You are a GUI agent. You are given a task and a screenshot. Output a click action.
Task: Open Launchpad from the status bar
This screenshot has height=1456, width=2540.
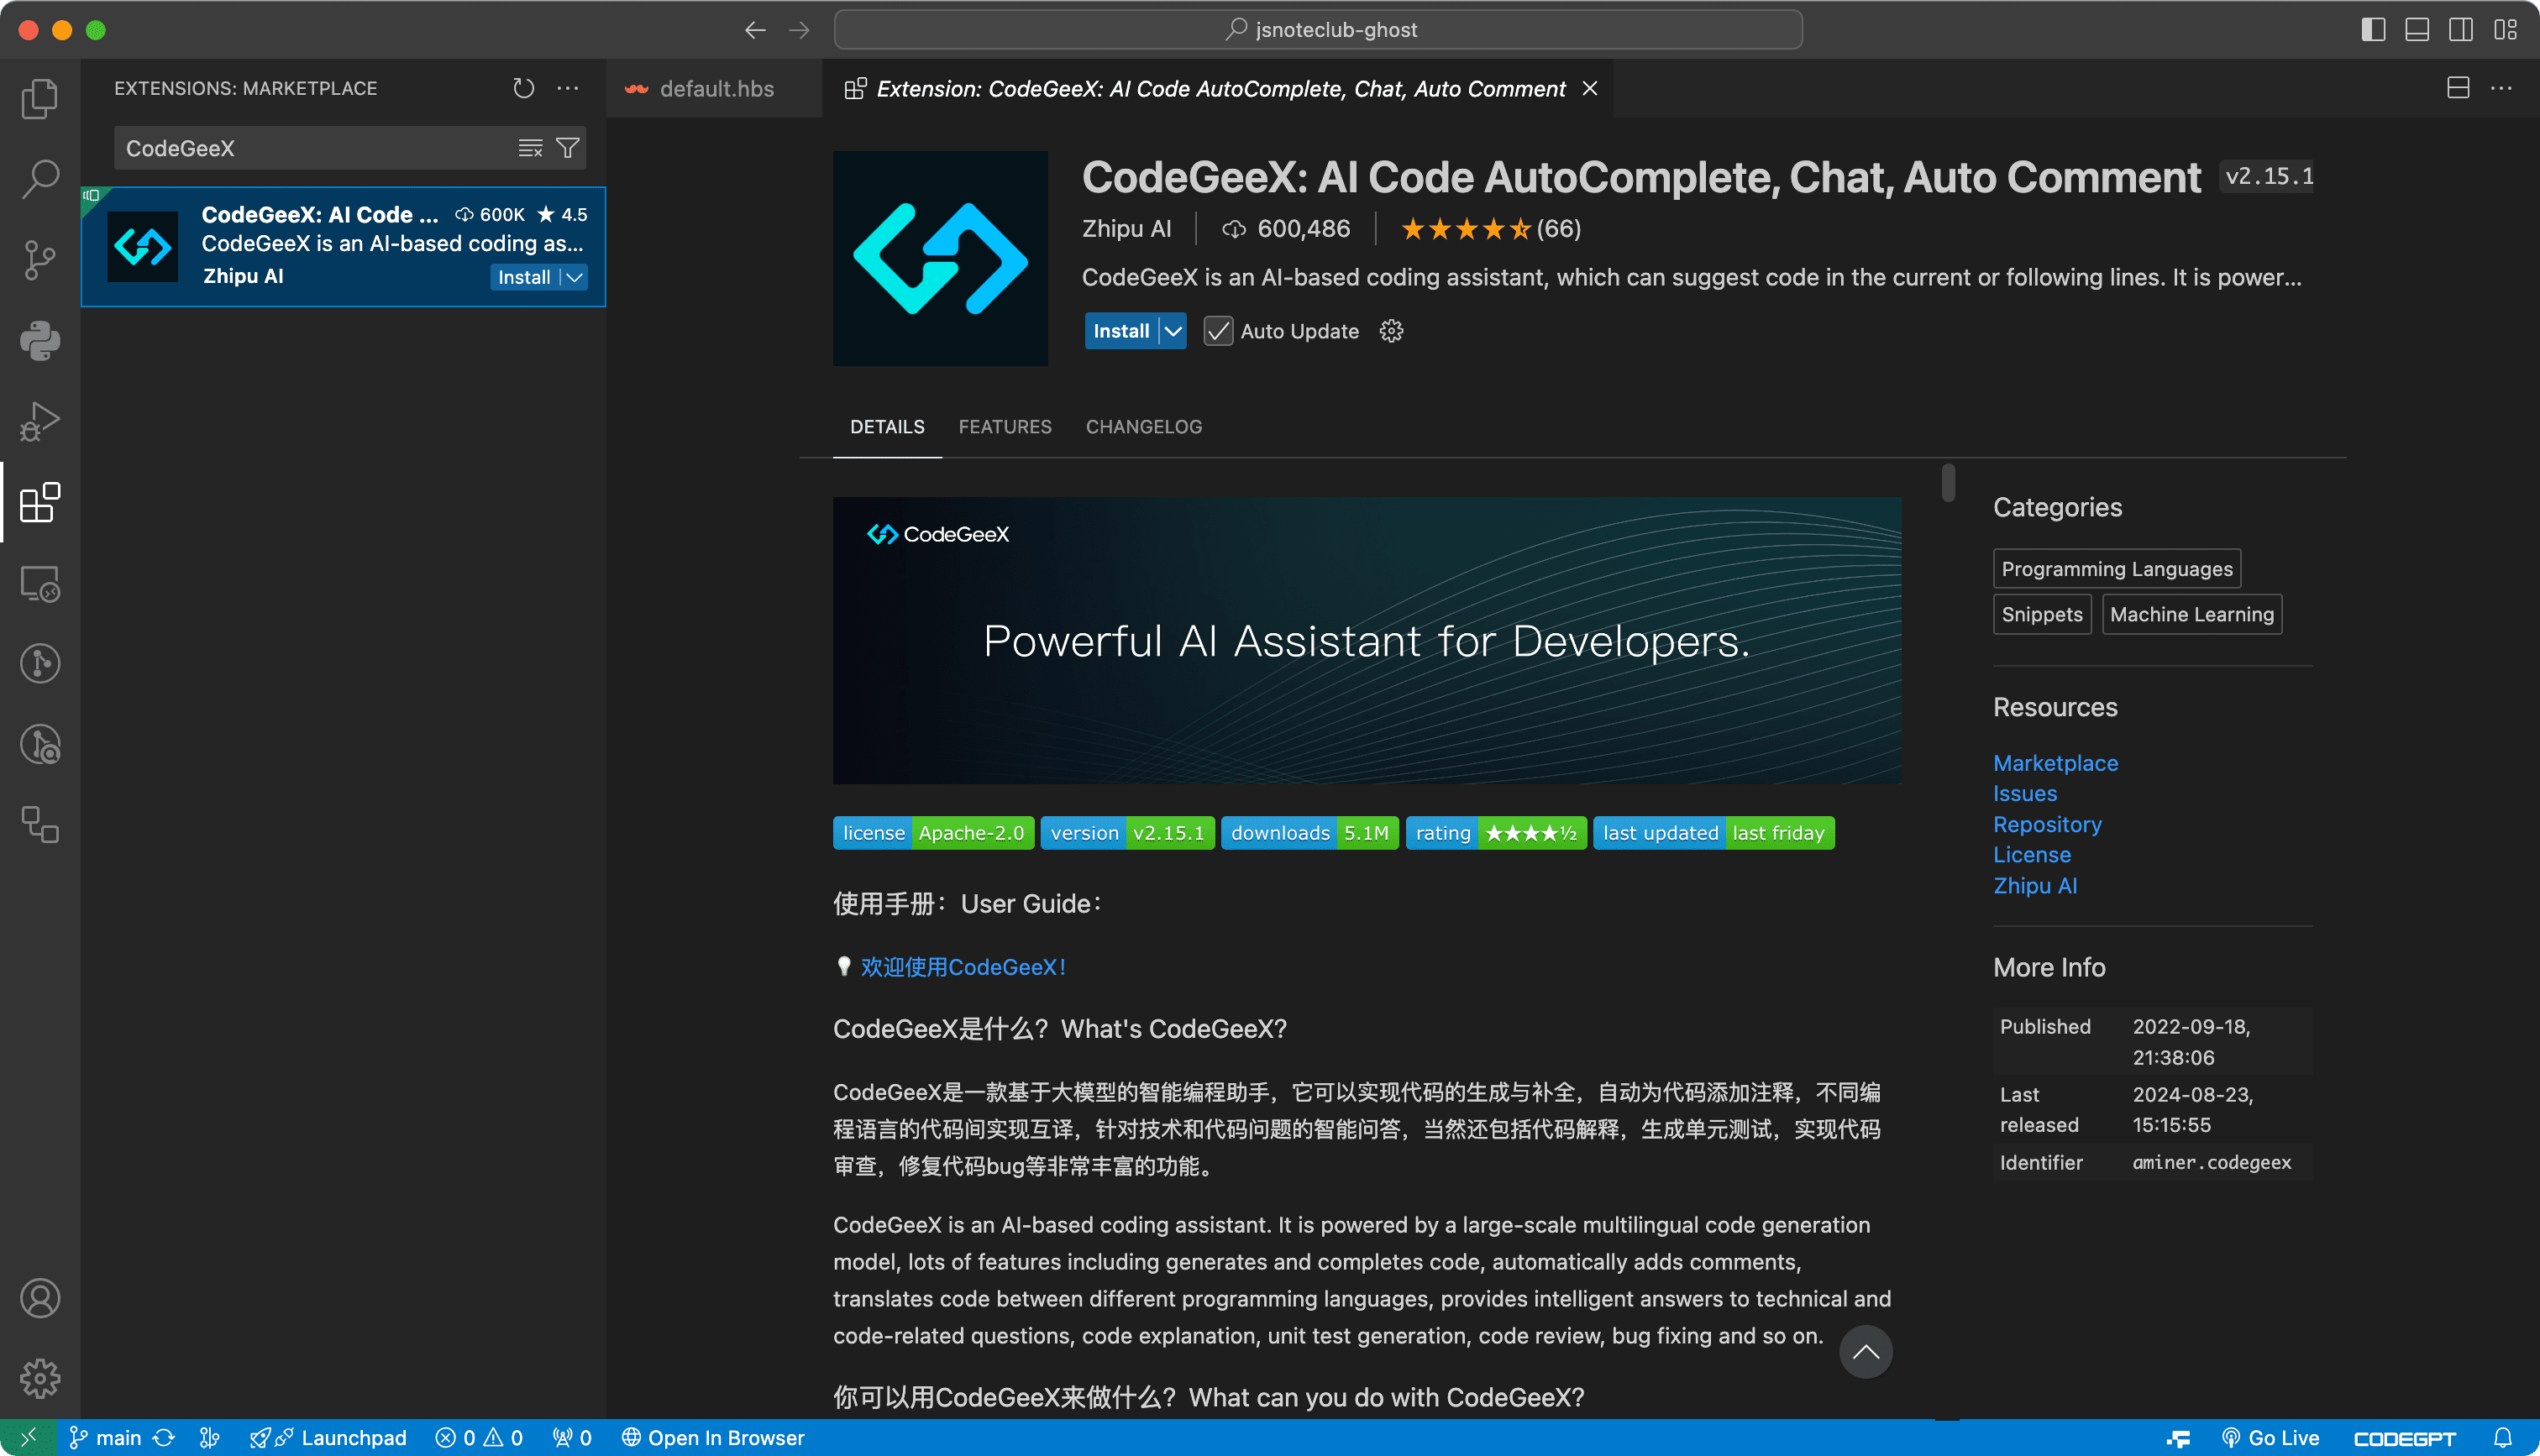[328, 1438]
